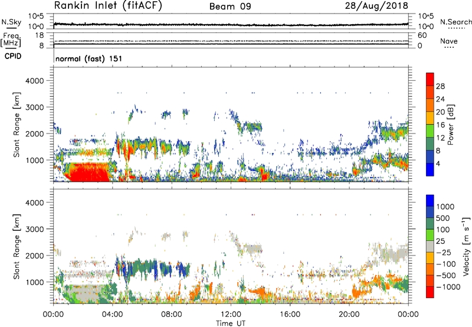The height and width of the screenshot is (327, 472).
Task: Click the red bottom segment of velocity colorbar
Action: click(430, 292)
